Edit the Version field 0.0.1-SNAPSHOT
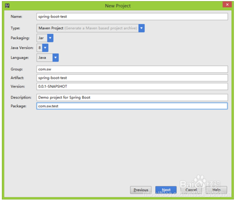The width and height of the screenshot is (235, 201). [132, 86]
